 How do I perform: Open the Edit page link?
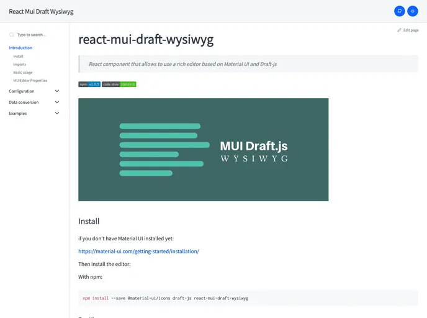tap(408, 30)
